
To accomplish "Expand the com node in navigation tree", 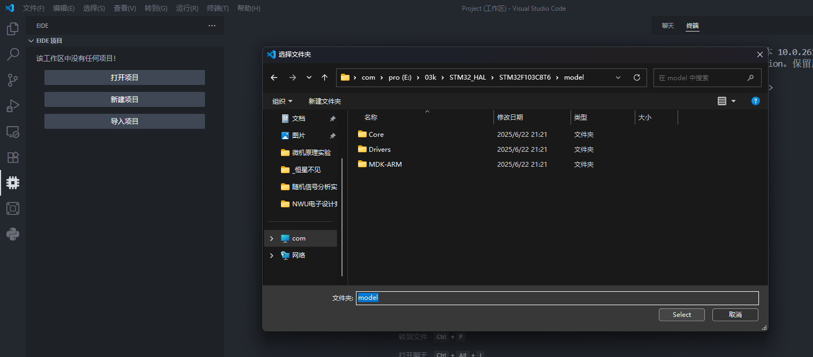I will coord(272,238).
